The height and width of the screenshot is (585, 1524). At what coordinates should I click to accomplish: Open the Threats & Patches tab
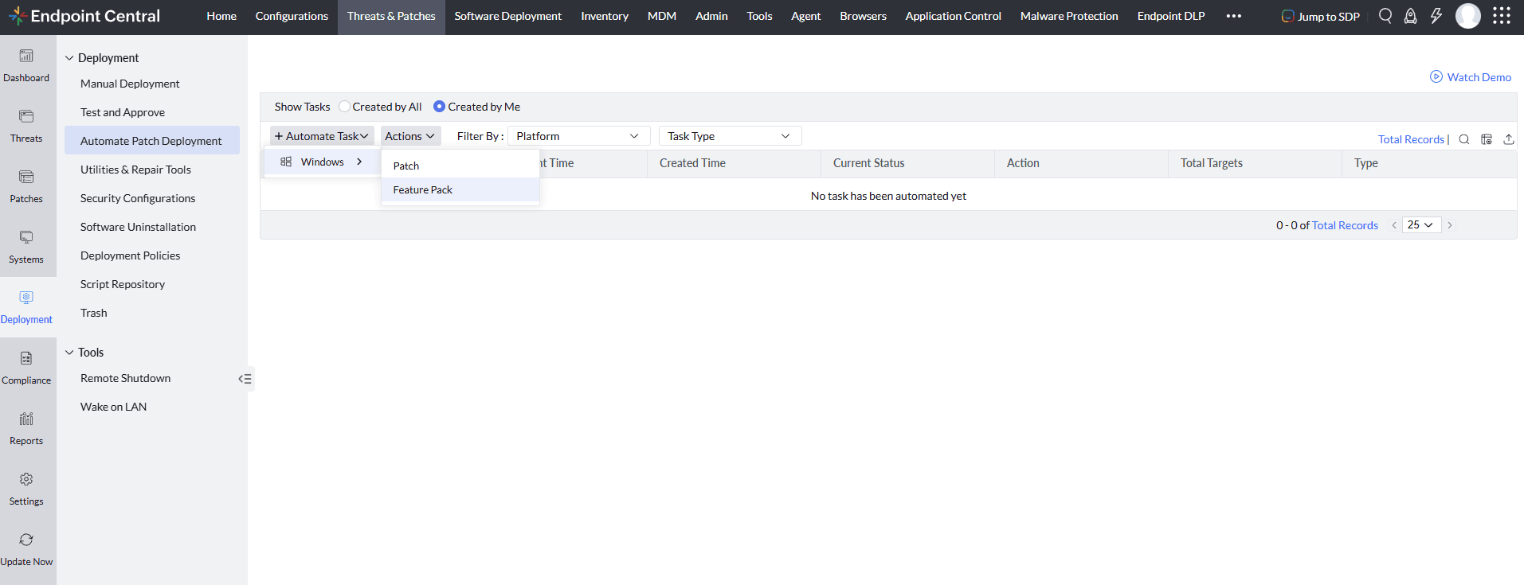point(391,17)
